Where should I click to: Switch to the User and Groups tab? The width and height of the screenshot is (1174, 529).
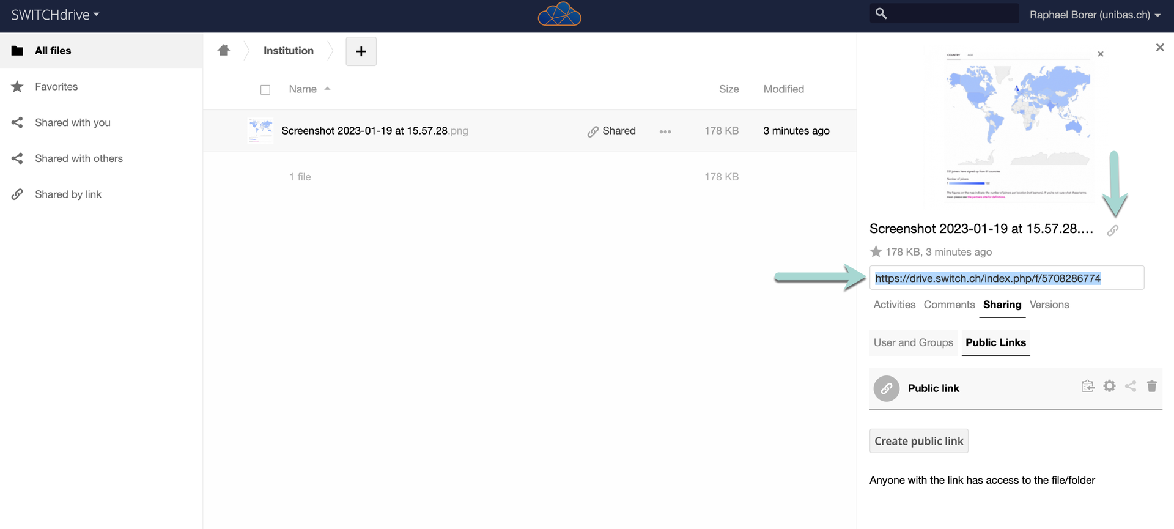pos(913,342)
